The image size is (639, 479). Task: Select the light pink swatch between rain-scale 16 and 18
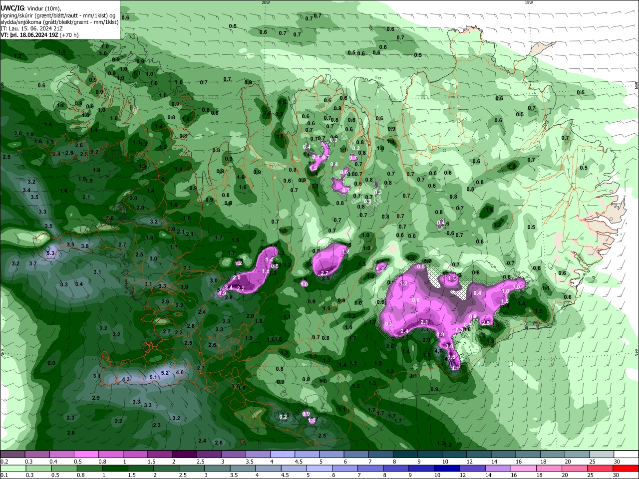click(x=524, y=468)
